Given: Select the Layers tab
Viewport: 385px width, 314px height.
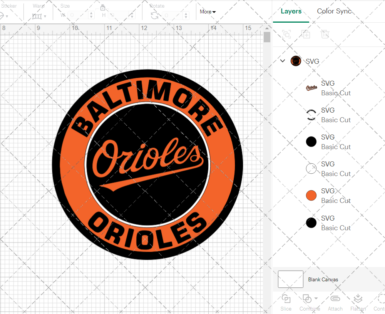Looking at the screenshot, I should click(291, 11).
